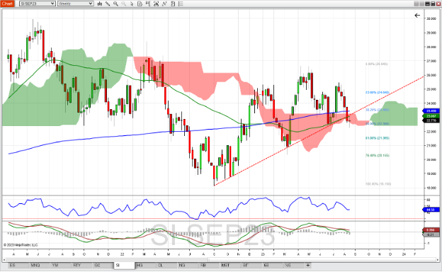The height and width of the screenshot is (272, 442).
Task: Select the 61.80% (21.385) Fibonacci label
Action: (377, 138)
